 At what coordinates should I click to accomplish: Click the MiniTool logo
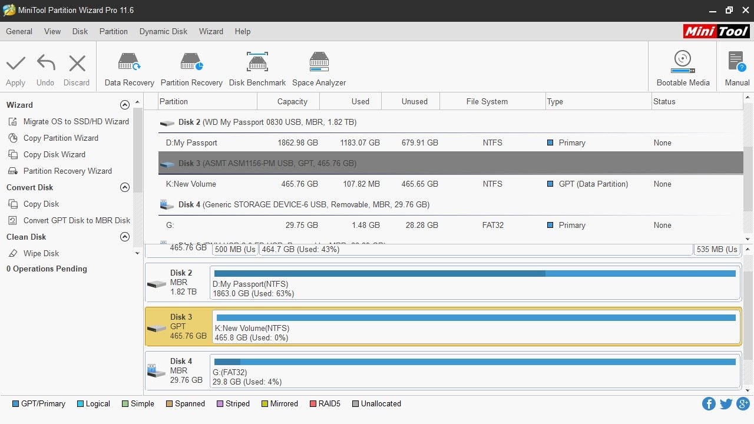[x=716, y=31]
